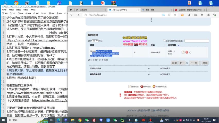Open the https://adfoc.us/ link in notepad
This screenshot has height=123, width=219.
44,48
